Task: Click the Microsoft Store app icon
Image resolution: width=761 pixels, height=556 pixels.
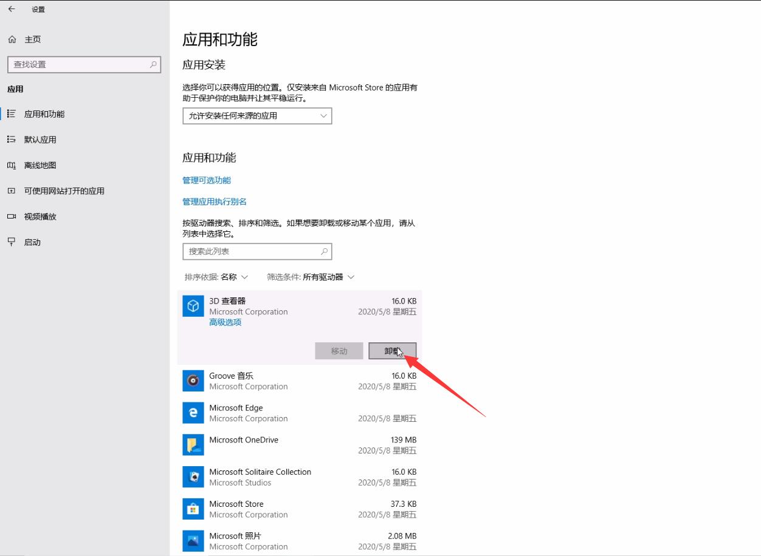Action: click(x=193, y=509)
